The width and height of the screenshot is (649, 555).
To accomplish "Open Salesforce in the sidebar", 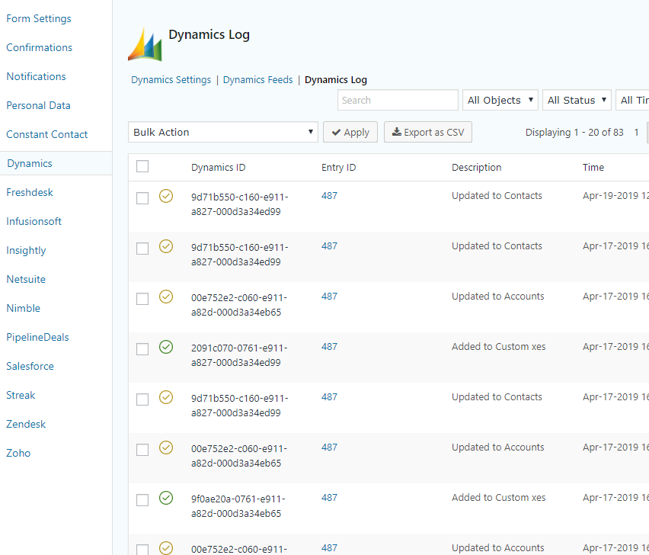I will (x=30, y=367).
